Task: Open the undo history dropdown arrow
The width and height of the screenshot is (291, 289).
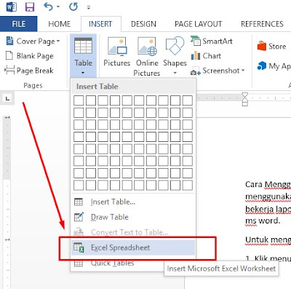Action: point(58,7)
